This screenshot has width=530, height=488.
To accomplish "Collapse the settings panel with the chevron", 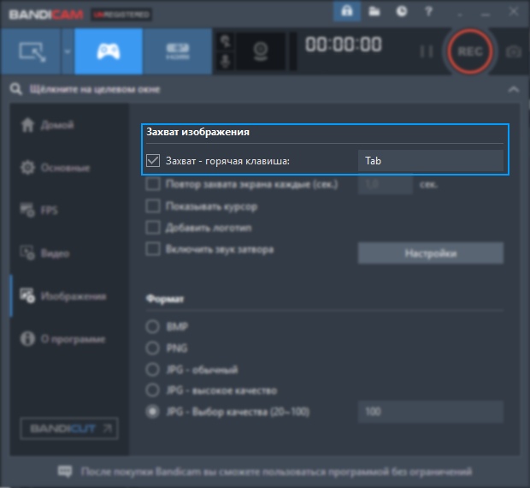I will pos(514,89).
